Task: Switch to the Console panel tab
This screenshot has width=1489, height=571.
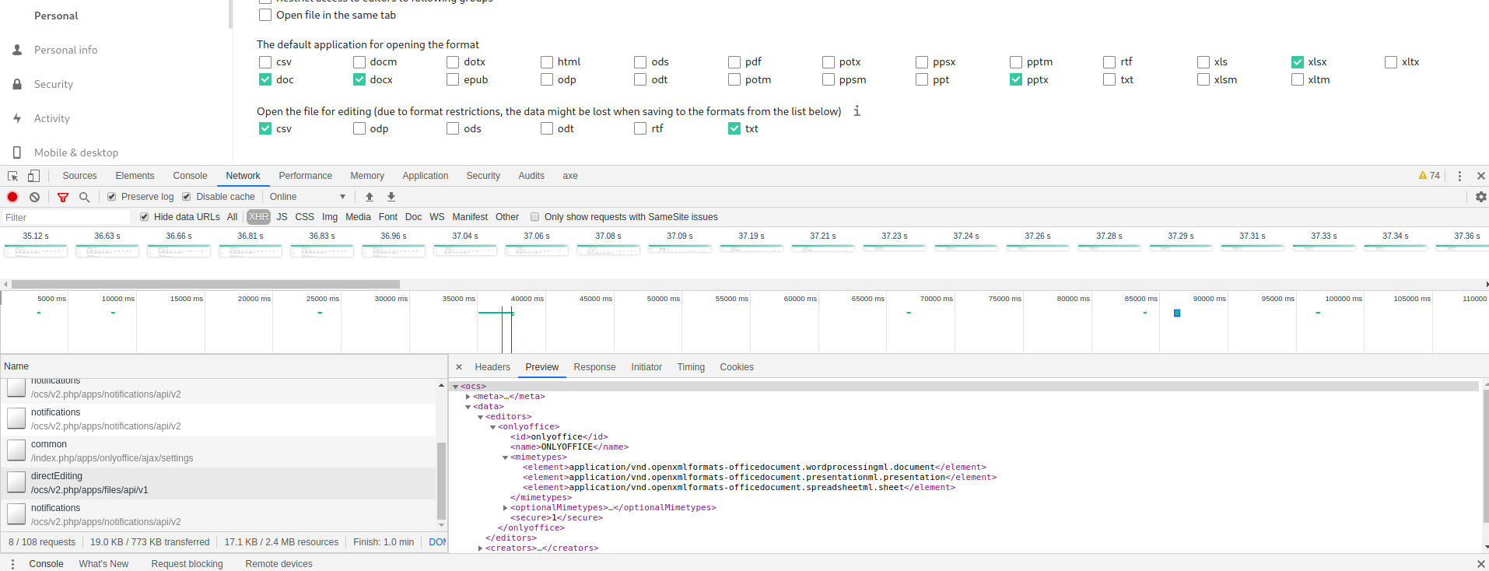Action: (190, 176)
